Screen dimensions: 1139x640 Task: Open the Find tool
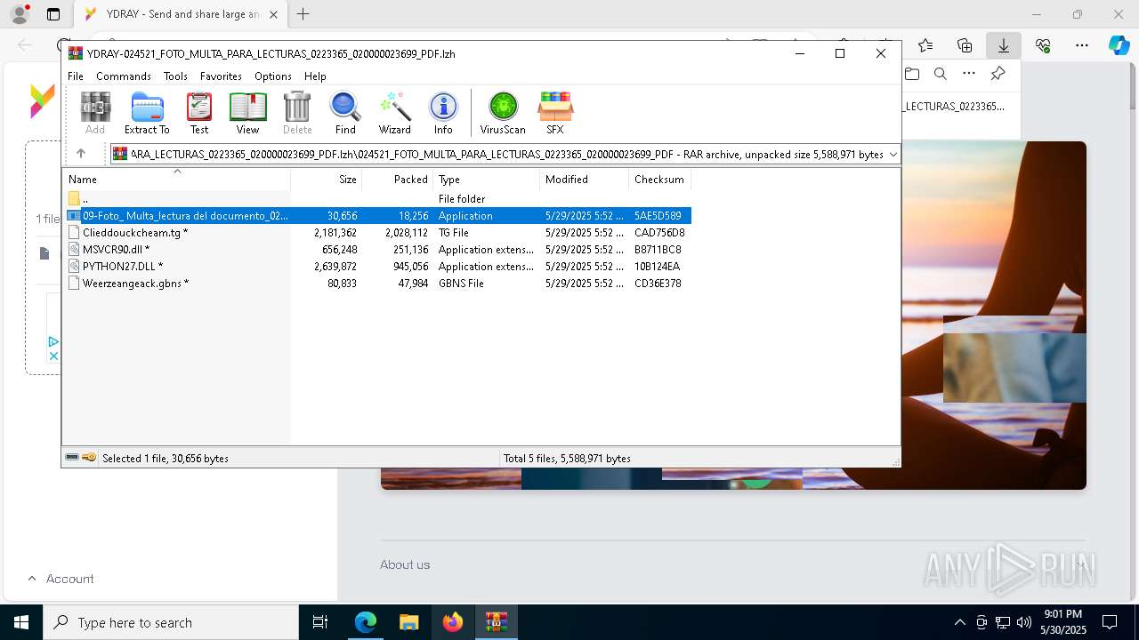345,113
